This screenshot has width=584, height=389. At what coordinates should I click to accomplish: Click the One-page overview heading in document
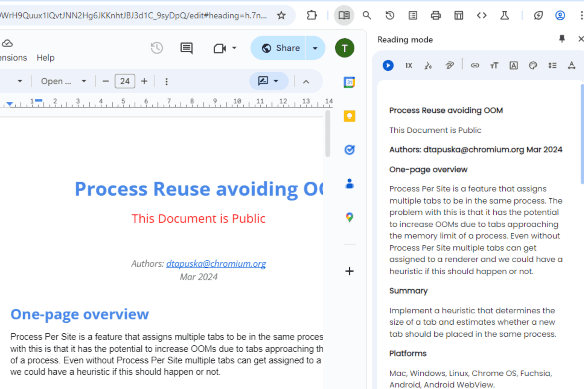click(x=79, y=314)
